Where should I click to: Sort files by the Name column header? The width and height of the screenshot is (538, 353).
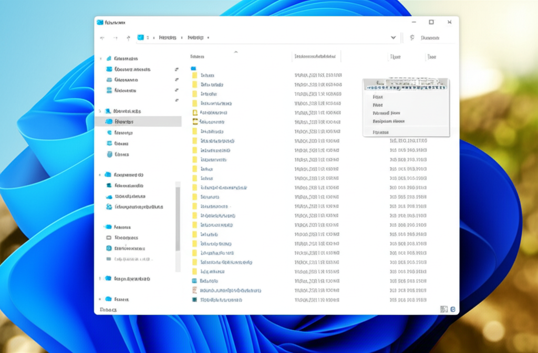point(198,56)
